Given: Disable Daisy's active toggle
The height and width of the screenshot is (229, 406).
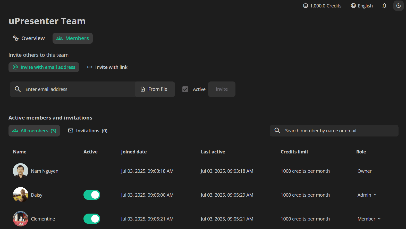Looking at the screenshot, I should click(x=92, y=195).
